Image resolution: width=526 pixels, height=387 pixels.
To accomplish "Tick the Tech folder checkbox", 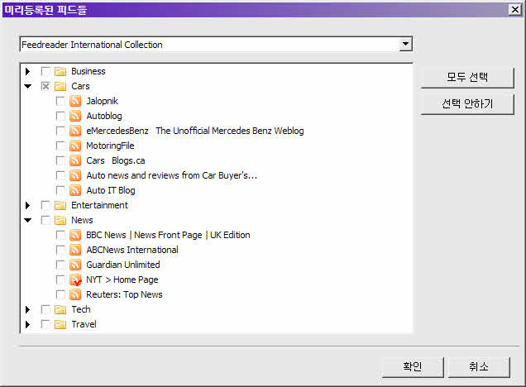I will 45,309.
